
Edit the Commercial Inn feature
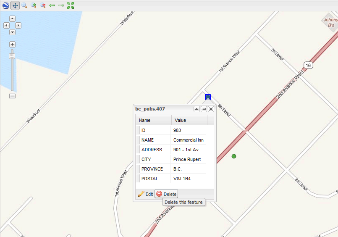(x=145, y=194)
